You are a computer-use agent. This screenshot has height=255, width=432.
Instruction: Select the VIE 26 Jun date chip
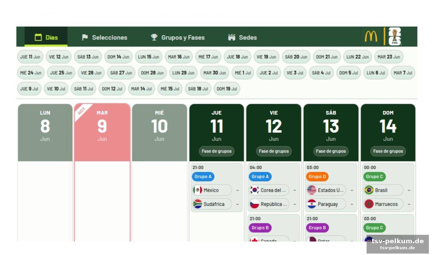pyautogui.click(x=91, y=73)
